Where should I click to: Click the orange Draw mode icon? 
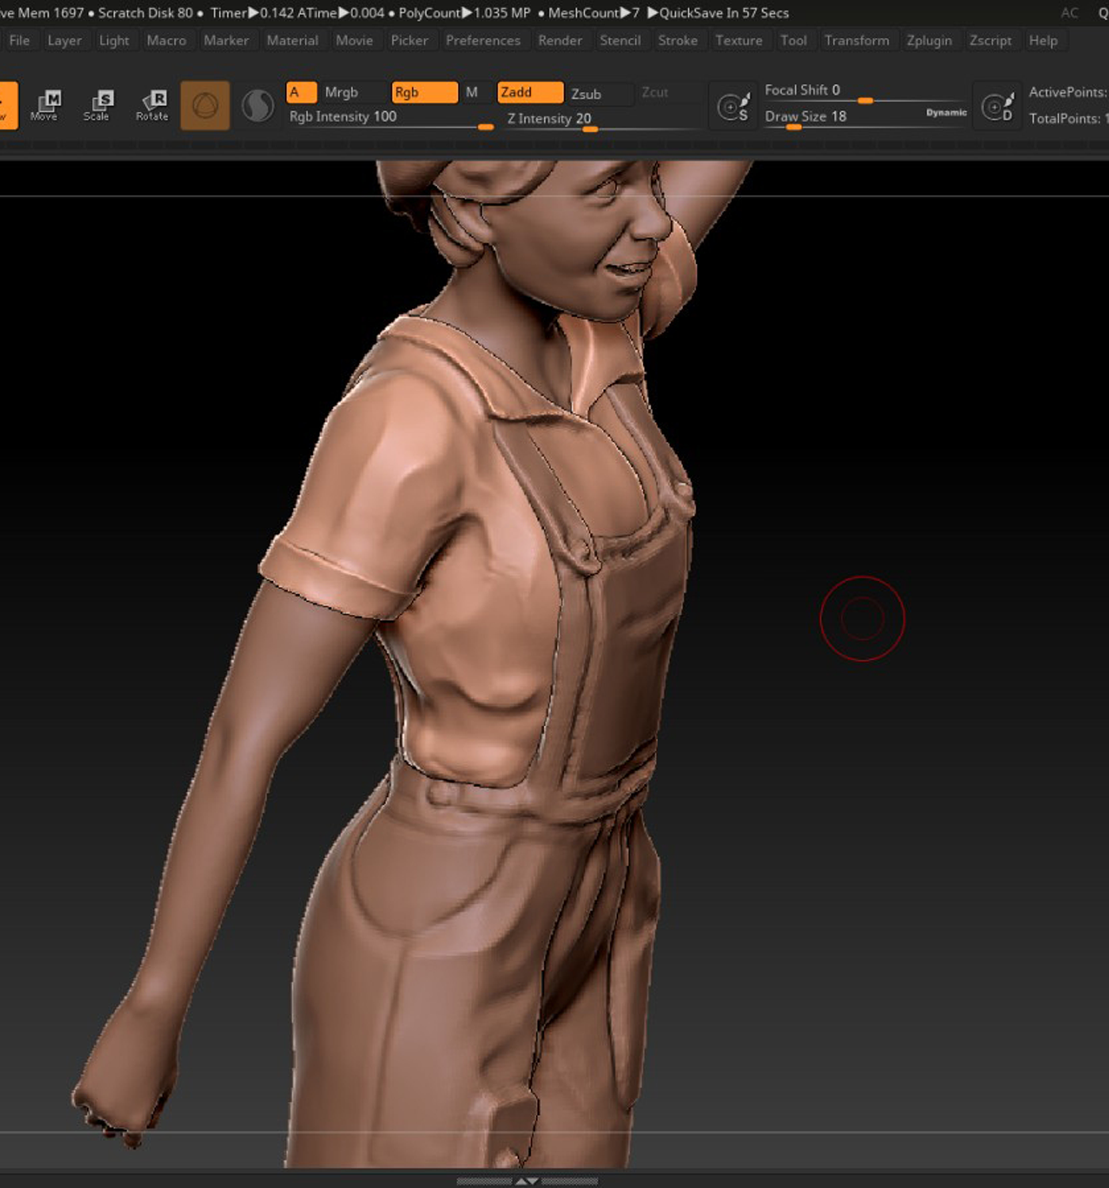(x=7, y=105)
